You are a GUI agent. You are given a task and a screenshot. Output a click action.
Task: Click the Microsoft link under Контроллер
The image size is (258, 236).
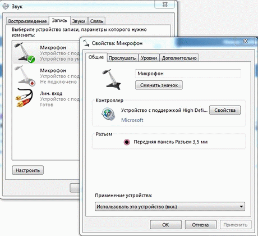pyautogui.click(x=132, y=120)
